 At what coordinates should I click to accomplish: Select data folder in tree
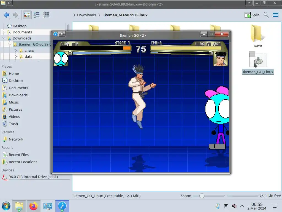(x=28, y=56)
